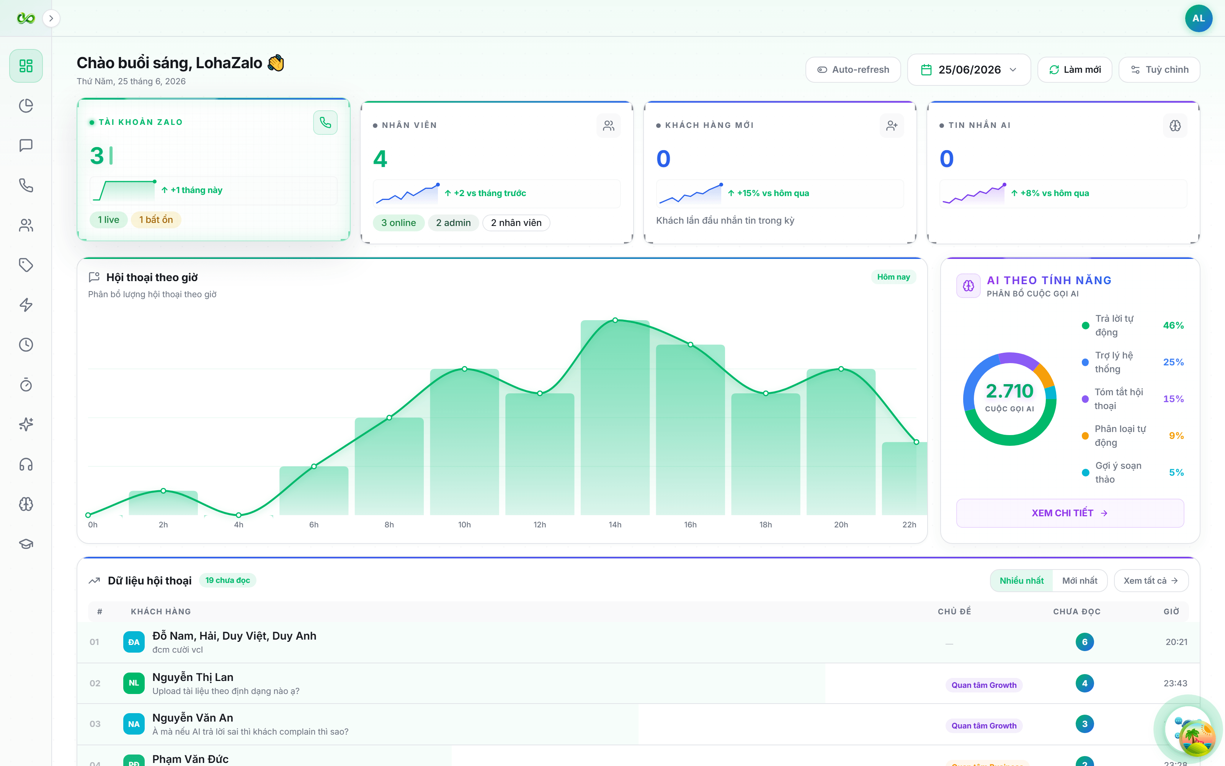The height and width of the screenshot is (766, 1225).
Task: Click the purple Tóm tắt hội thoại legend dot
Action: 1085,399
